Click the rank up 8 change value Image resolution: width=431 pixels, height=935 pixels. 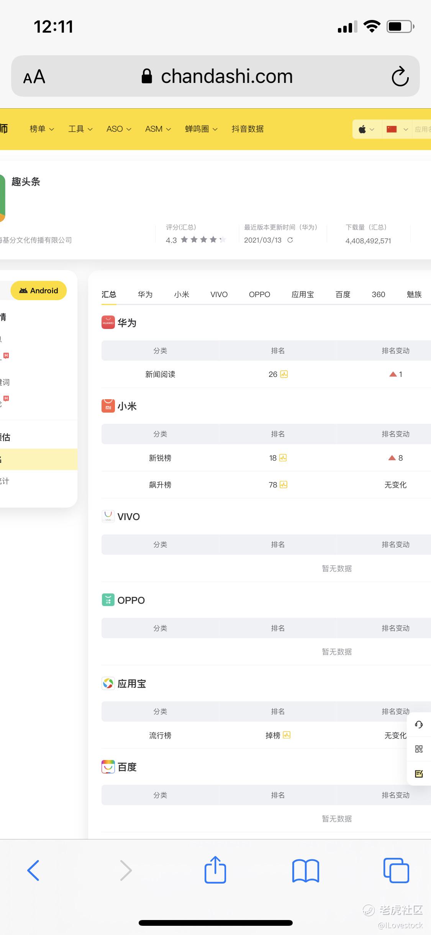click(x=396, y=458)
